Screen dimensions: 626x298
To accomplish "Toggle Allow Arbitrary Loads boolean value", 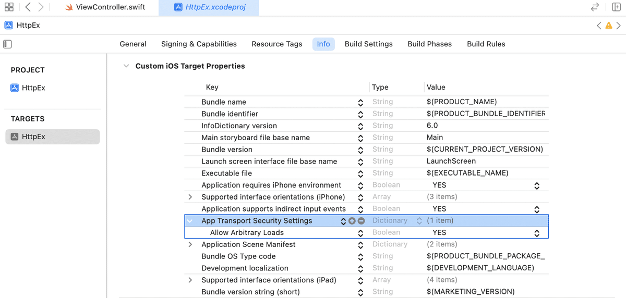I will (x=536, y=233).
